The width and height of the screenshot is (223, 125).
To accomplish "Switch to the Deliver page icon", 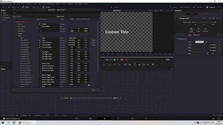I will [146, 118].
